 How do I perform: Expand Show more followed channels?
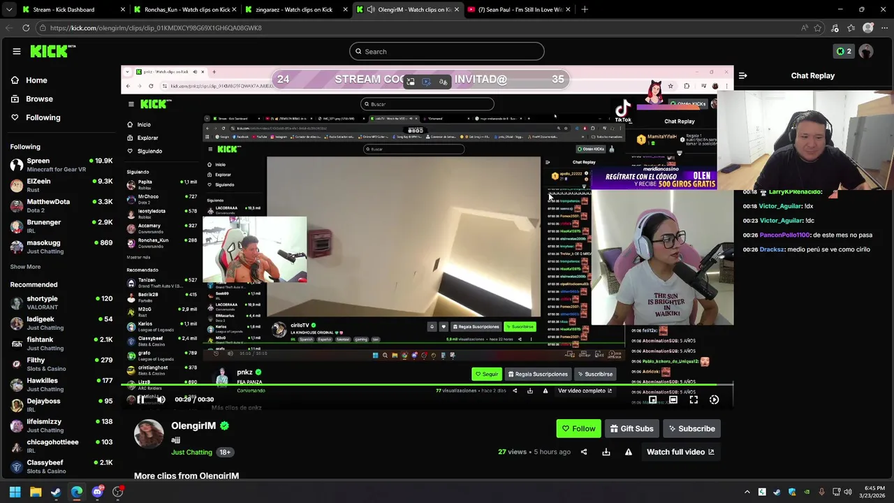tap(25, 267)
